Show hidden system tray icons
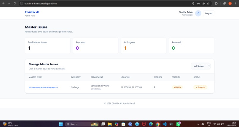 198,124
